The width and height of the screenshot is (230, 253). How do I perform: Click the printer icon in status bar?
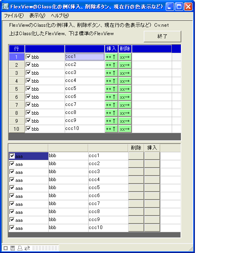[x=20, y=248]
